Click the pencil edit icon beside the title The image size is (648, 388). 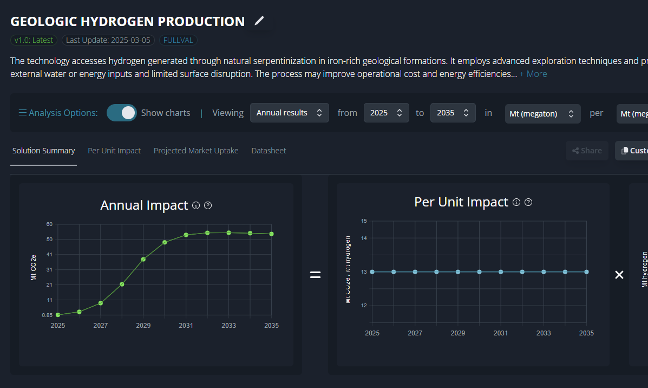click(x=259, y=21)
